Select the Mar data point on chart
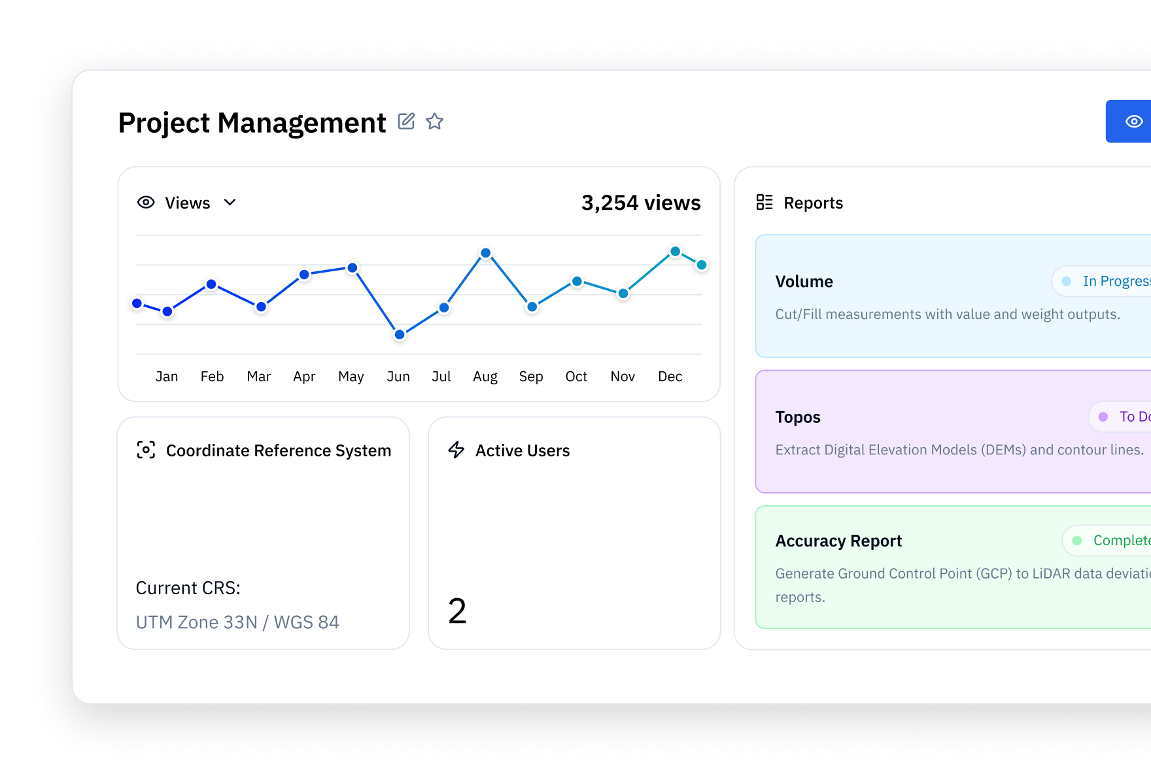Image resolution: width=1151 pixels, height=774 pixels. [x=261, y=307]
